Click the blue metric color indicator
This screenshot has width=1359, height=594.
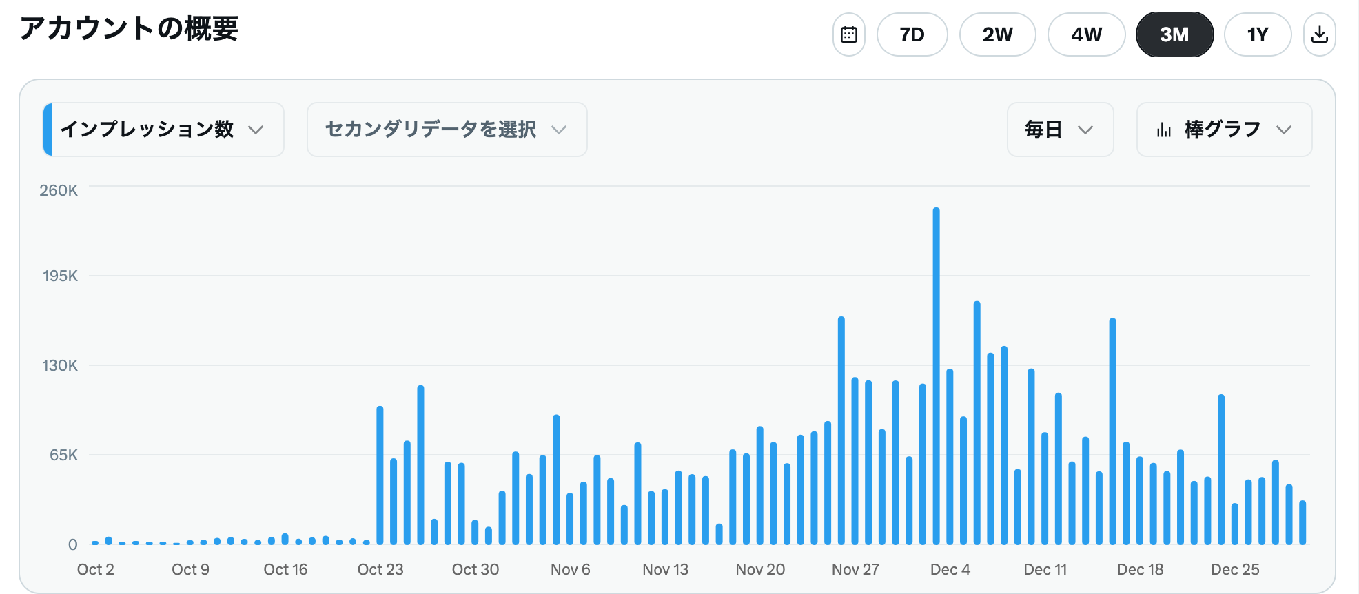(48, 130)
